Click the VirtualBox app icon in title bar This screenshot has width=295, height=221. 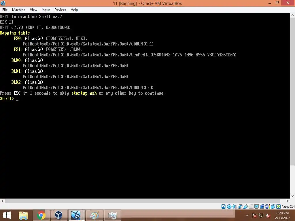[3, 3]
